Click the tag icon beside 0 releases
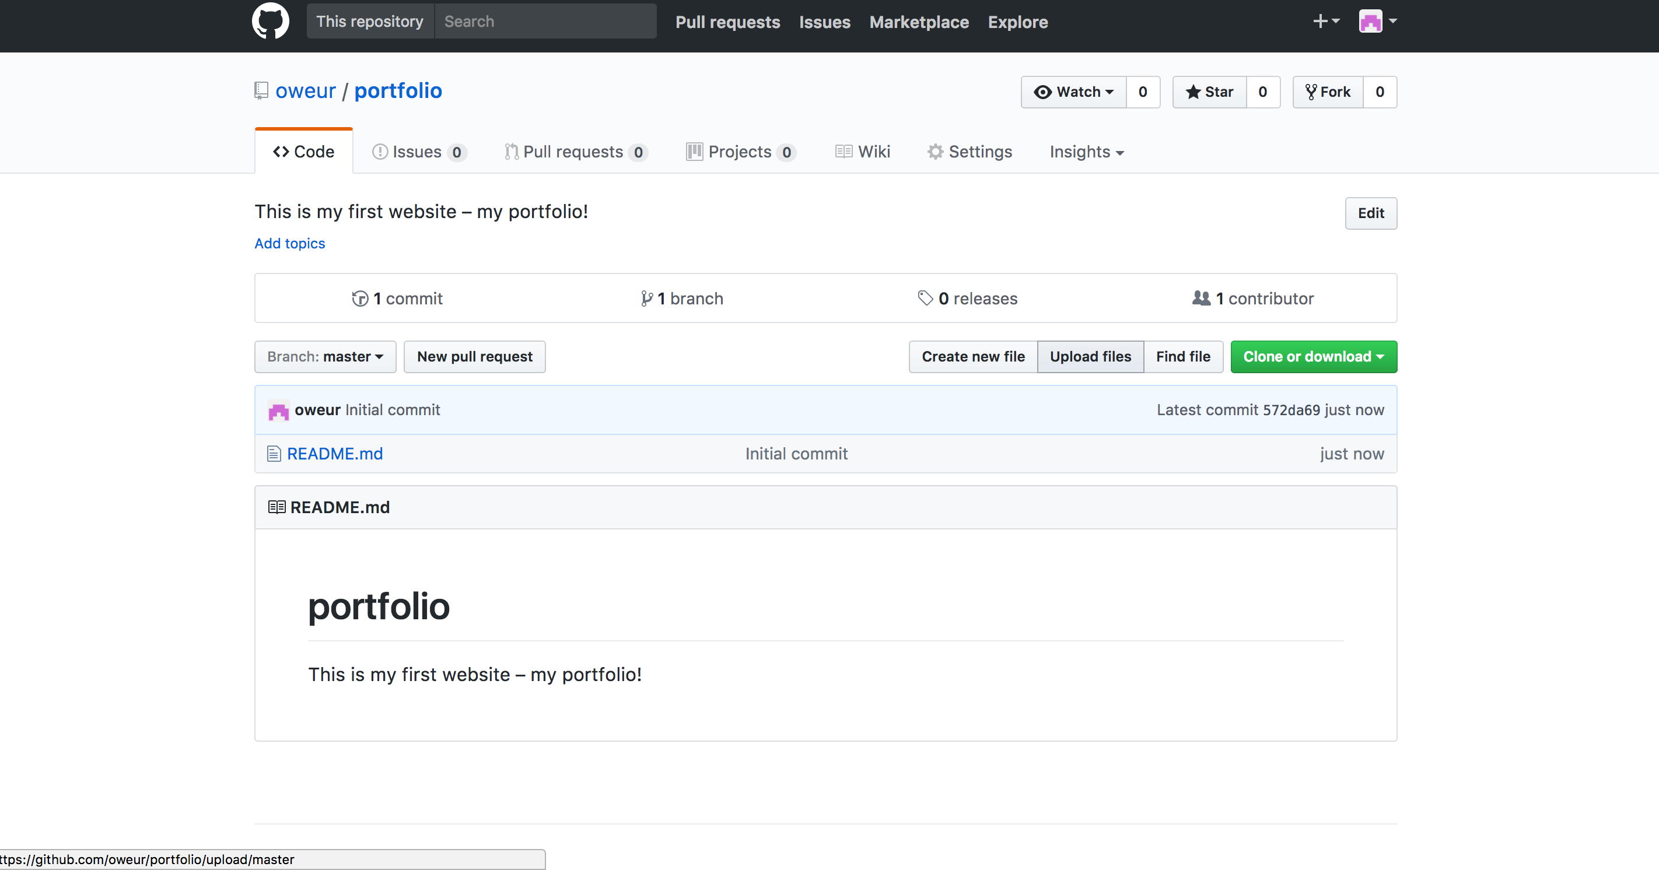 pyautogui.click(x=926, y=298)
